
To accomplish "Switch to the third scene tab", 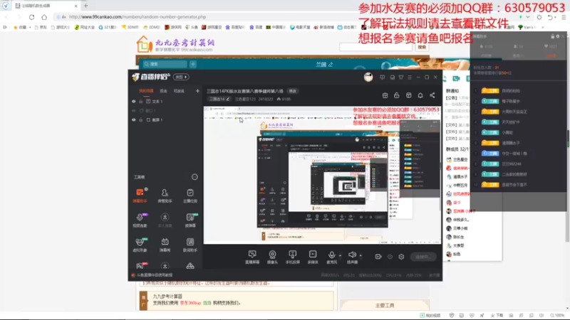I will tap(179, 91).
